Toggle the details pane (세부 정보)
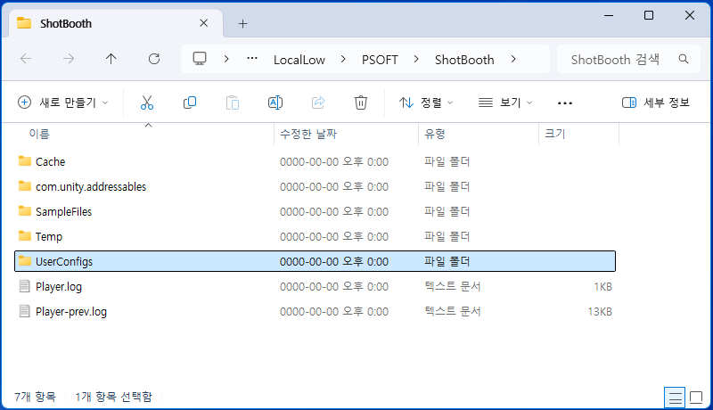 (x=656, y=102)
